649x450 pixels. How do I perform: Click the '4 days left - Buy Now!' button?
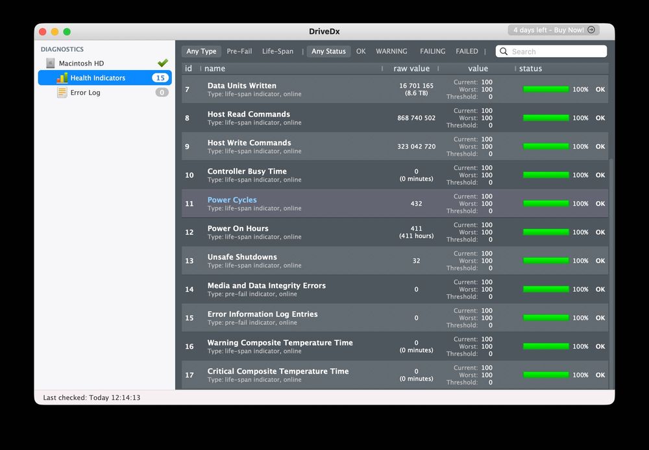pyautogui.click(x=554, y=30)
